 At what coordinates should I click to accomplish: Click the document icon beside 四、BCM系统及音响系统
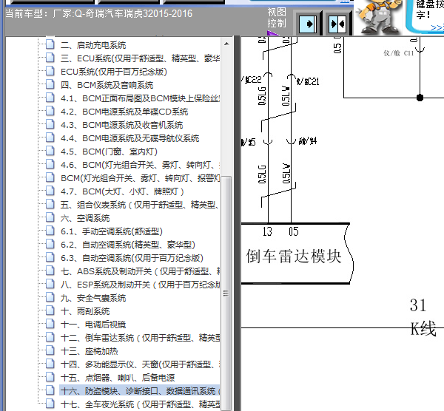(x=50, y=84)
